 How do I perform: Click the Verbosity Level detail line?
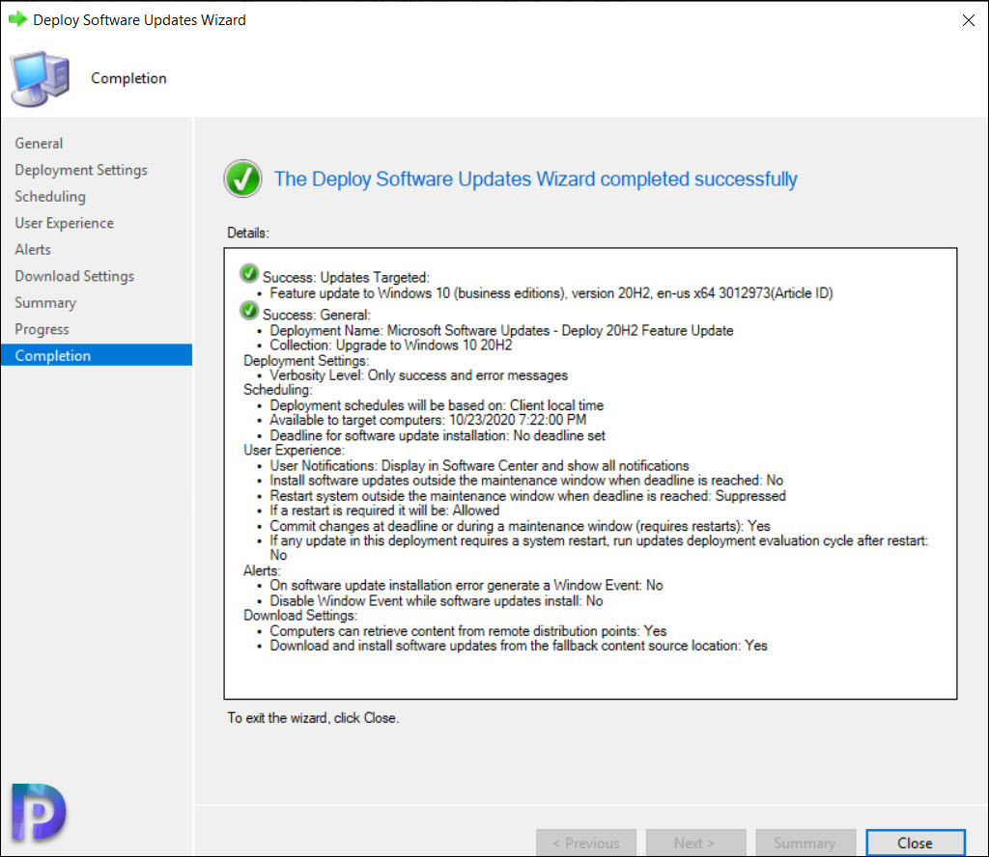(x=419, y=375)
